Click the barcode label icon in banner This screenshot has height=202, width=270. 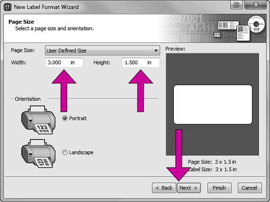228,26
